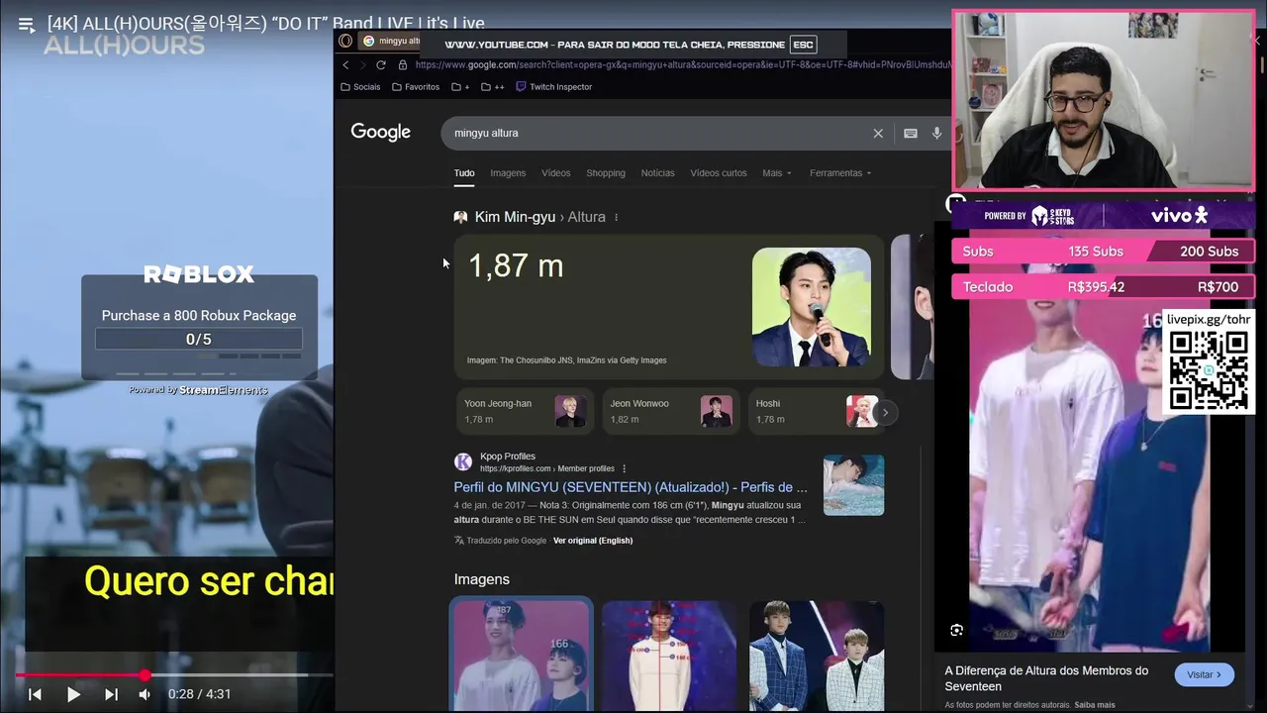This screenshot has height=713, width=1267.
Task: Open the Kim Min-gyu Altura options menu
Action: point(616,217)
